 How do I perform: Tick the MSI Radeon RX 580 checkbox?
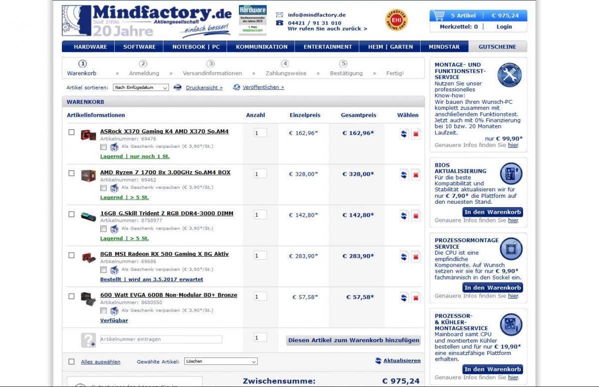71,255
